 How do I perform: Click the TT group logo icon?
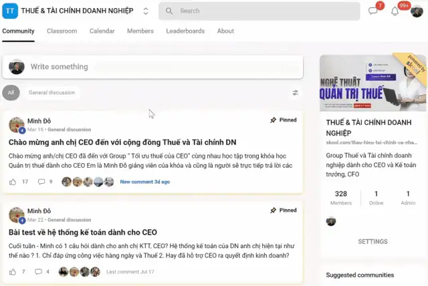pyautogui.click(x=10, y=11)
